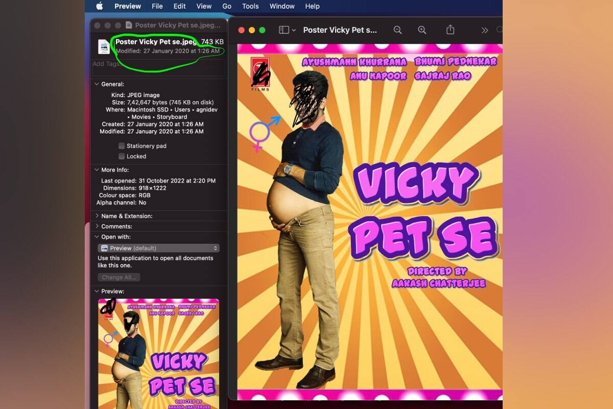Image resolution: width=613 pixels, height=409 pixels.
Task: Click the Apple logo menu
Action: click(x=100, y=6)
